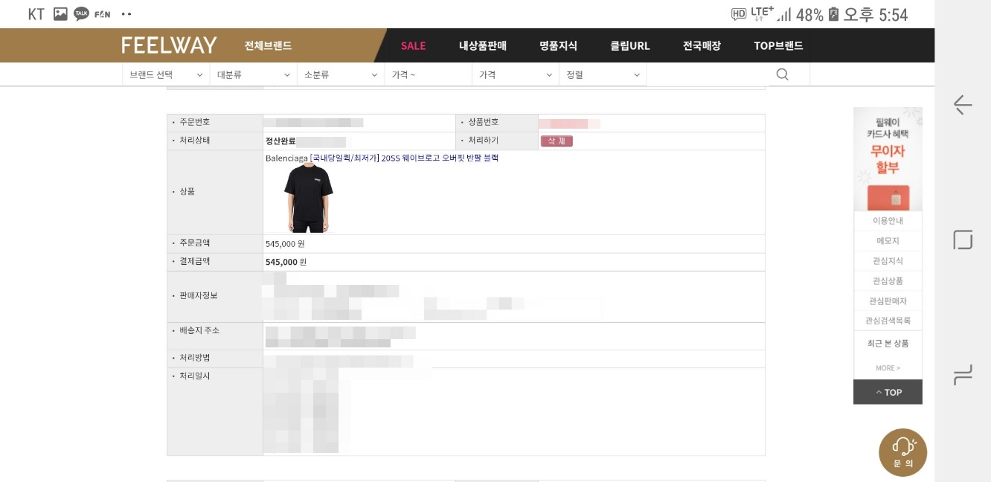
Task: Click the 처리하기 label
Action: click(484, 141)
